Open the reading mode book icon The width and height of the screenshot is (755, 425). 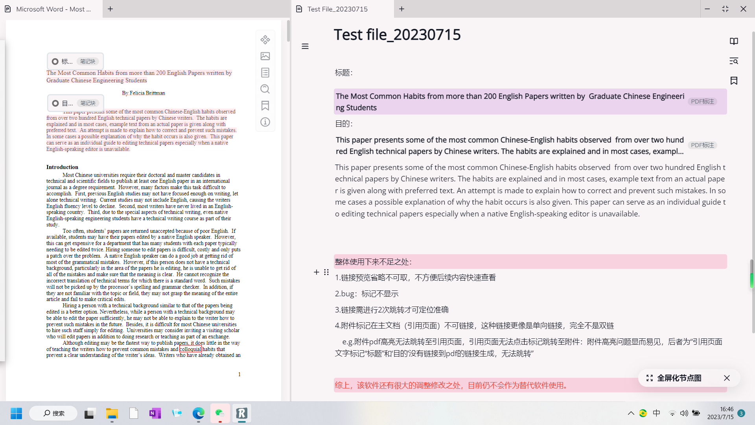pos(734,41)
